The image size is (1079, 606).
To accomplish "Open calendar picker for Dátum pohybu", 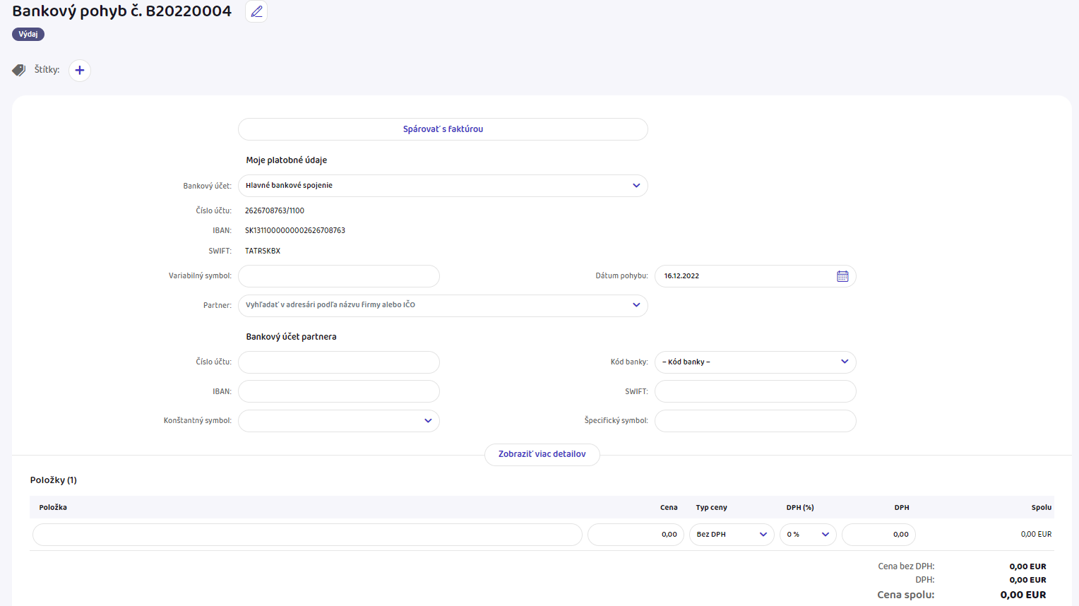I will [x=842, y=276].
